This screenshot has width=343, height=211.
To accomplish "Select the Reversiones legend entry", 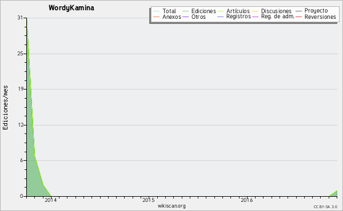I will [320, 17].
